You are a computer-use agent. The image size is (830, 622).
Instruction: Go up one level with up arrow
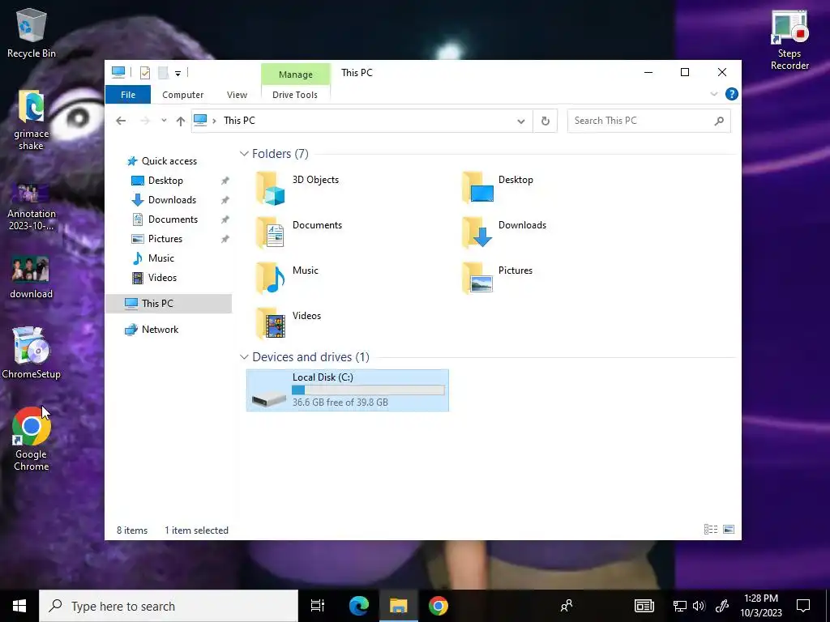click(x=181, y=121)
